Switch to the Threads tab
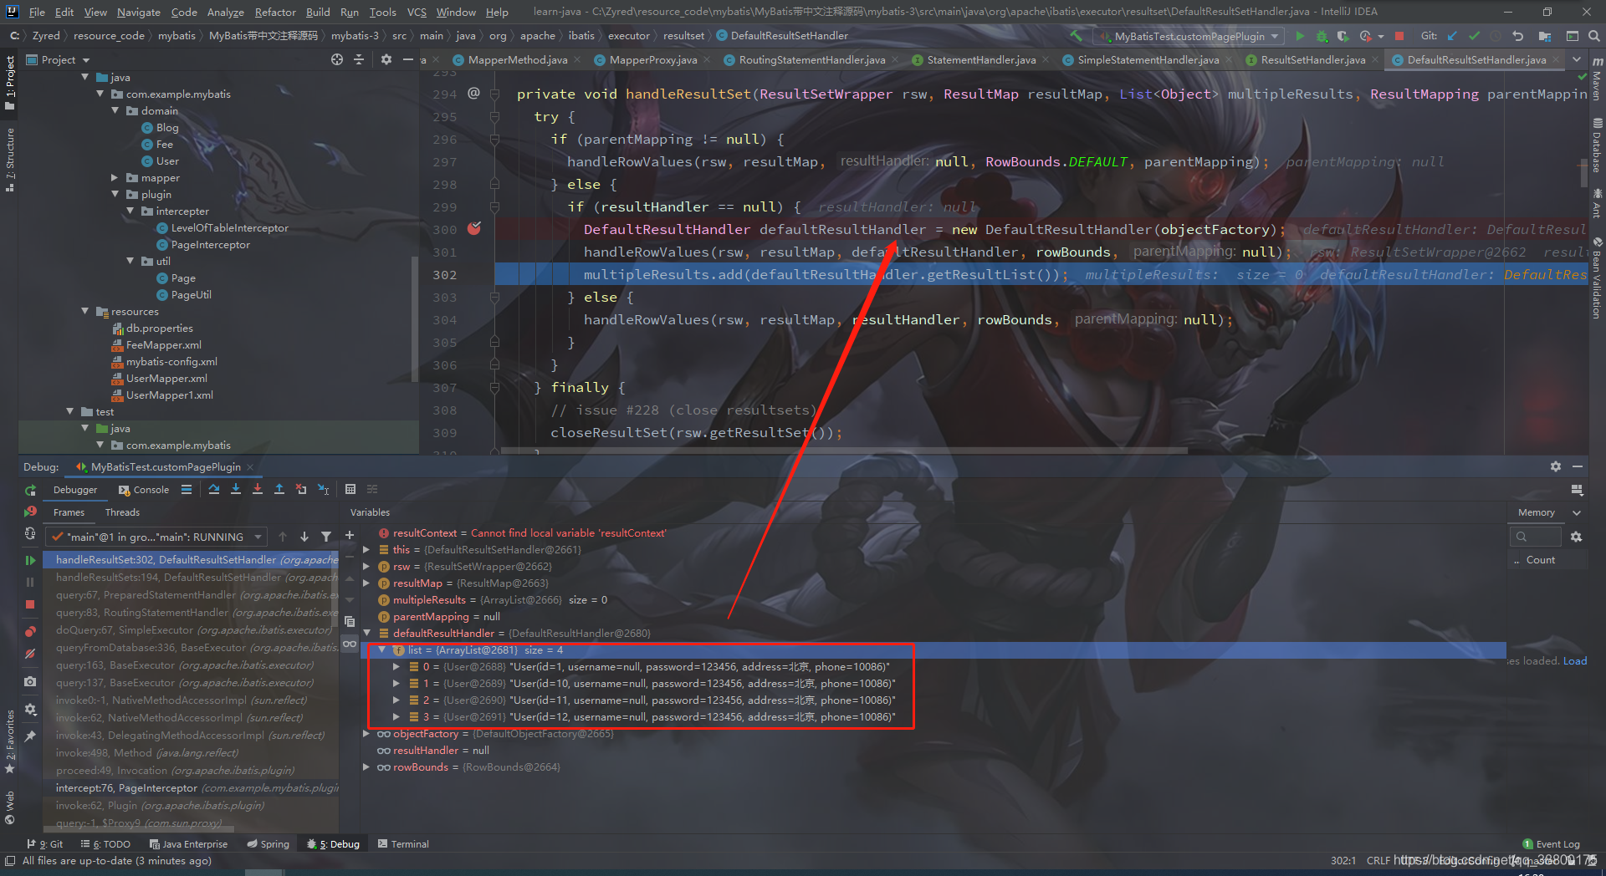This screenshot has height=876, width=1606. [x=122, y=512]
